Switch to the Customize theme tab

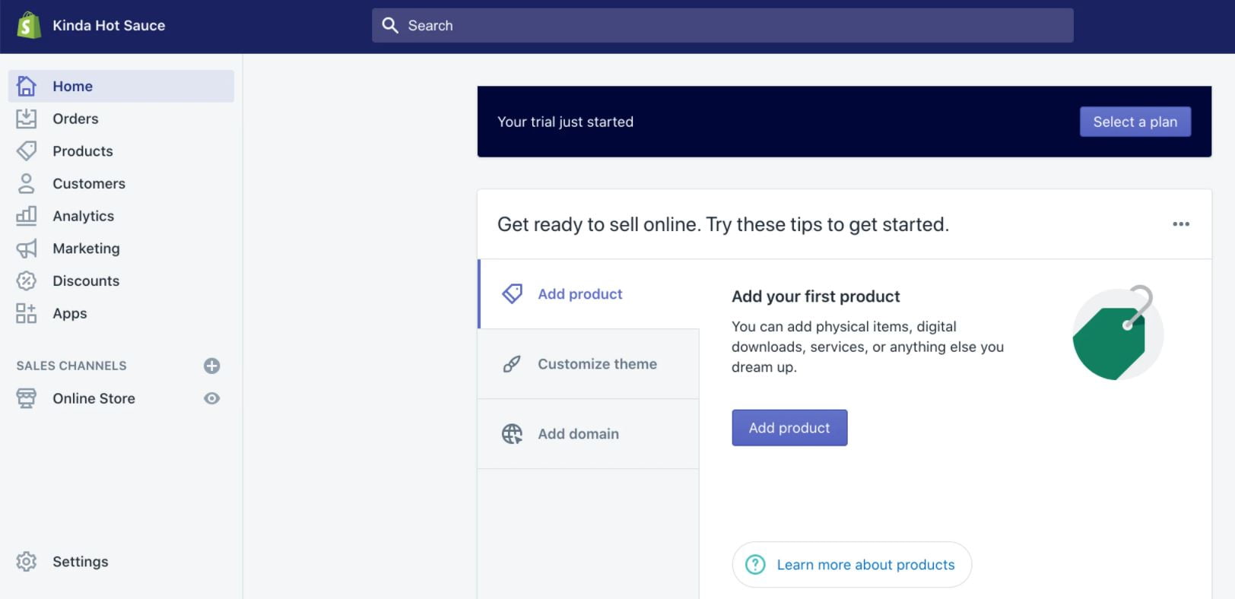[x=597, y=363]
